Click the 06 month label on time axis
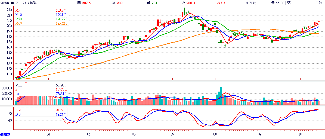The height and width of the screenshot is (139, 325). tap(134, 134)
